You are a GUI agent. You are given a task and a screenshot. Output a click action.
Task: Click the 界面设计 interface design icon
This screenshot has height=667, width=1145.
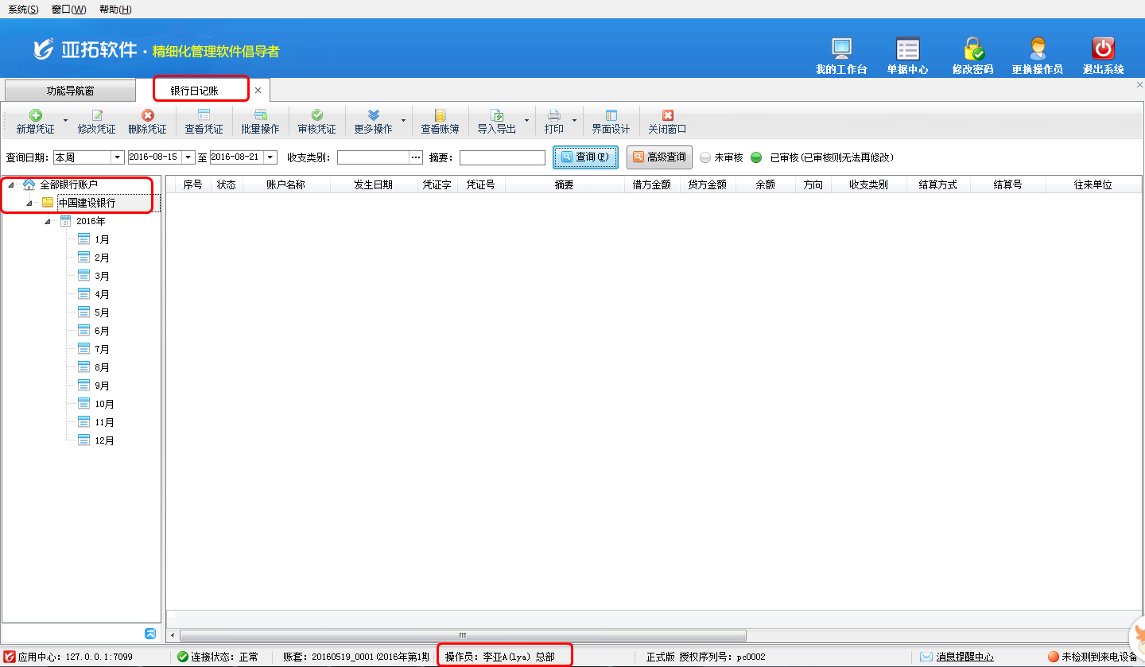(x=611, y=116)
